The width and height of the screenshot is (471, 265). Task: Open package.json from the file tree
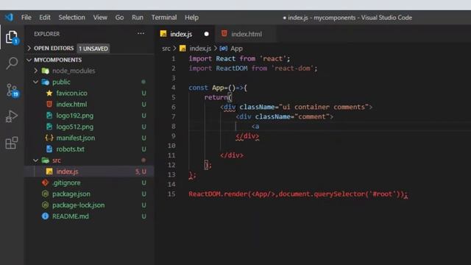(x=71, y=194)
